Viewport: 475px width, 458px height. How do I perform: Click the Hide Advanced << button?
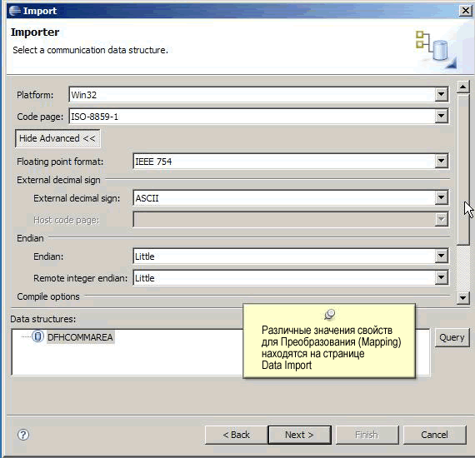point(57,138)
